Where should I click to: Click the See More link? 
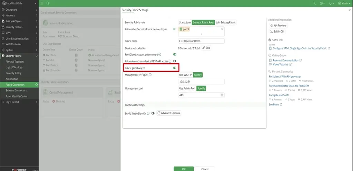[x=275, y=105]
